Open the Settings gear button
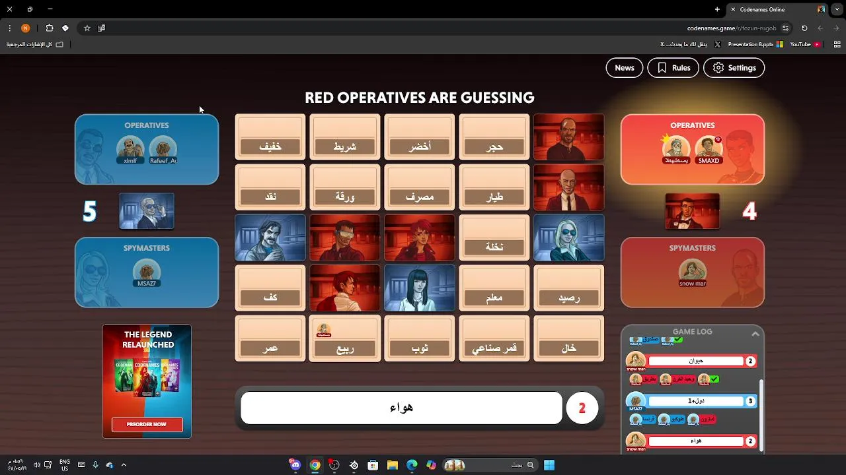The image size is (846, 475). 734,68
